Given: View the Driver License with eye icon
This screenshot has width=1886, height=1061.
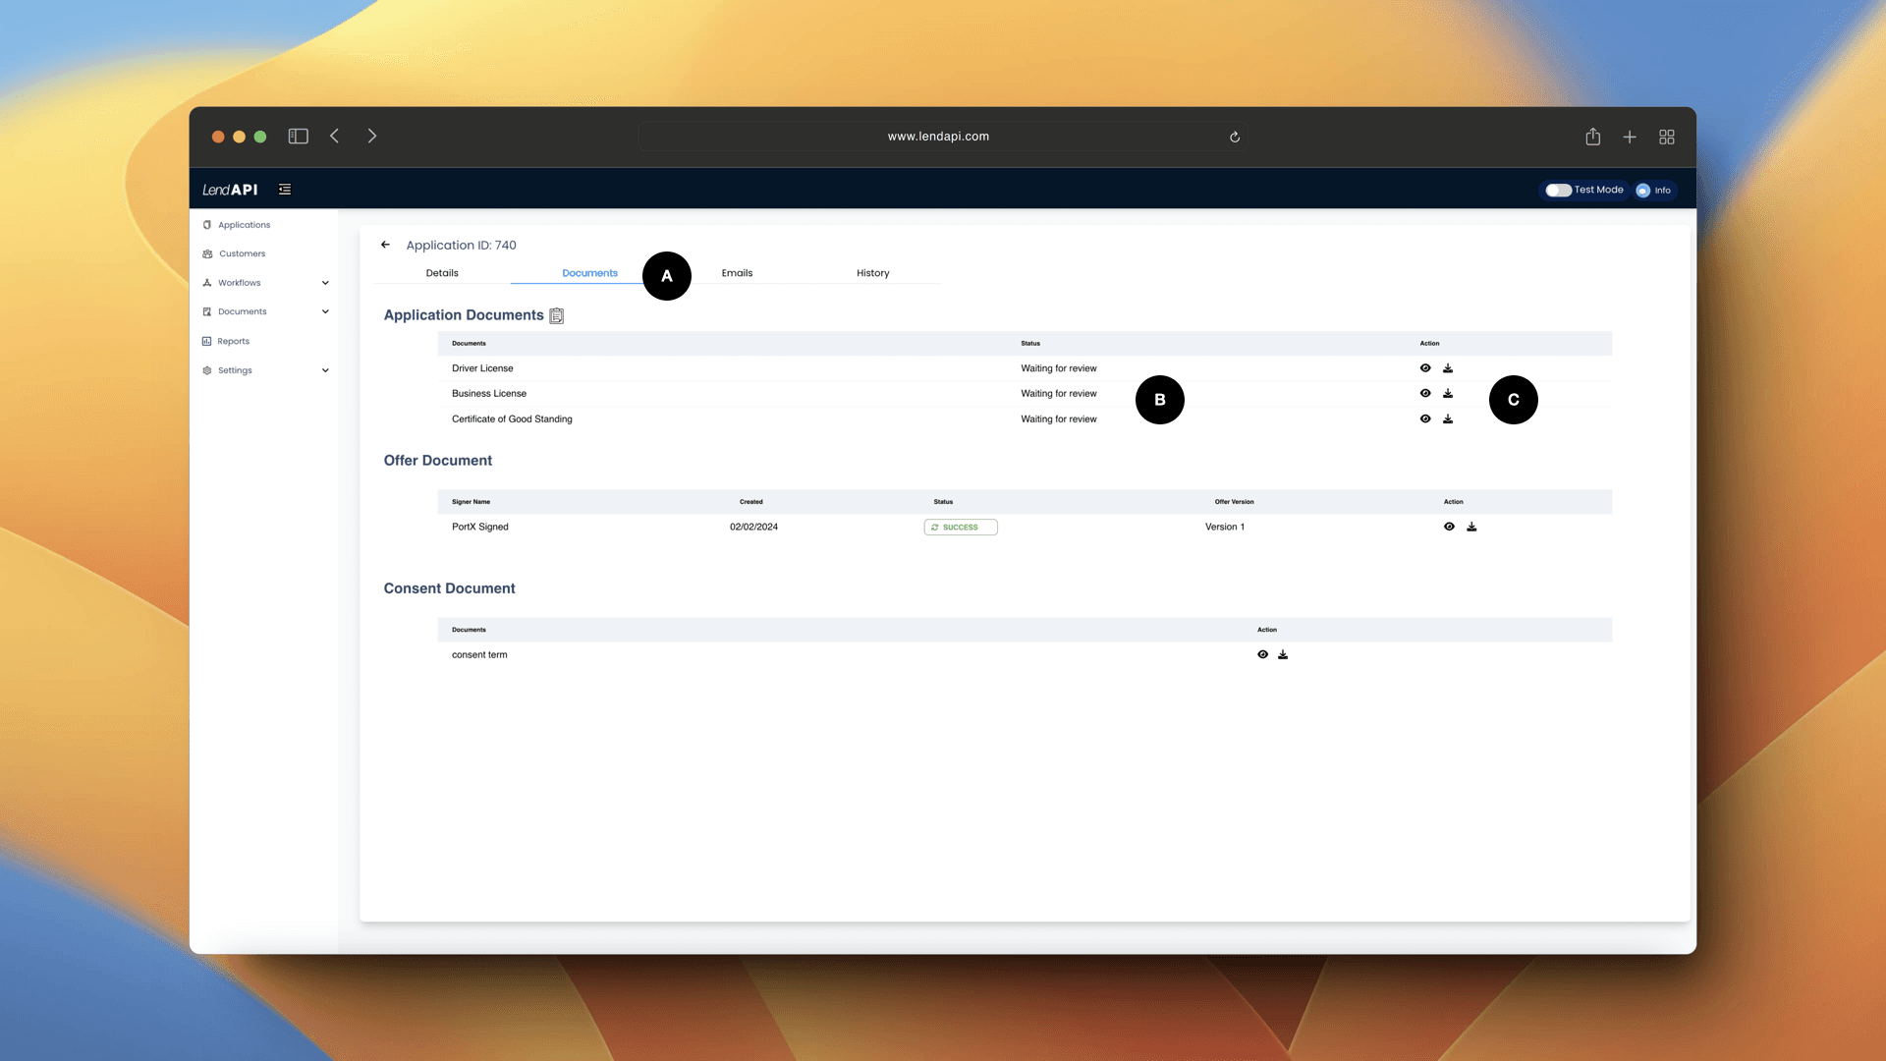Looking at the screenshot, I should coord(1425,368).
